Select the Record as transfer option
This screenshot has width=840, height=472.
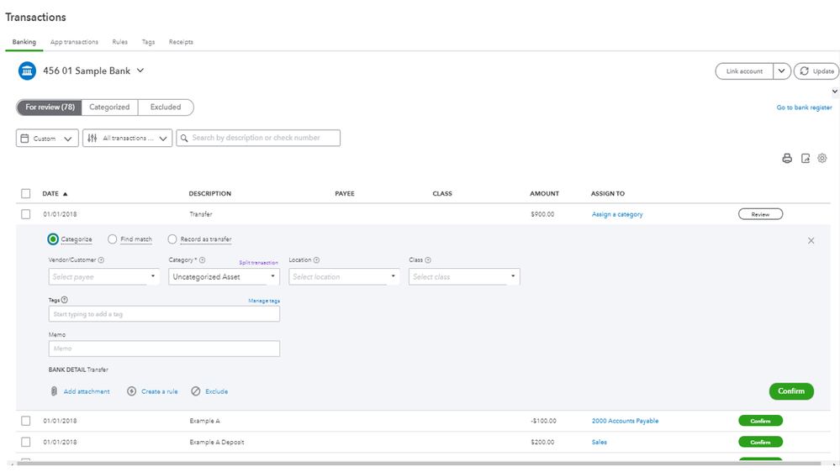(172, 239)
